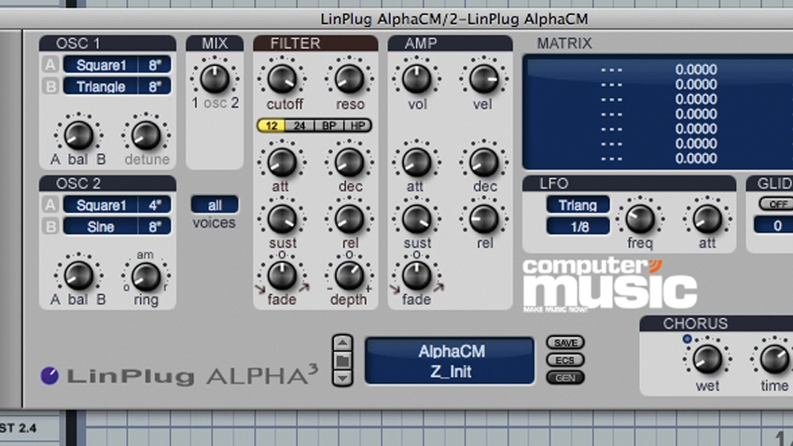
Task: Open LFO Triang waveform selector
Action: coord(577,204)
